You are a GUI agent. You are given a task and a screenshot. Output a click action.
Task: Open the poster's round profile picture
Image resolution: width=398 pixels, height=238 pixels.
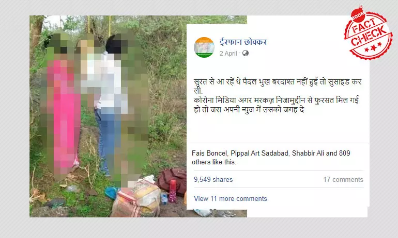tap(204, 47)
